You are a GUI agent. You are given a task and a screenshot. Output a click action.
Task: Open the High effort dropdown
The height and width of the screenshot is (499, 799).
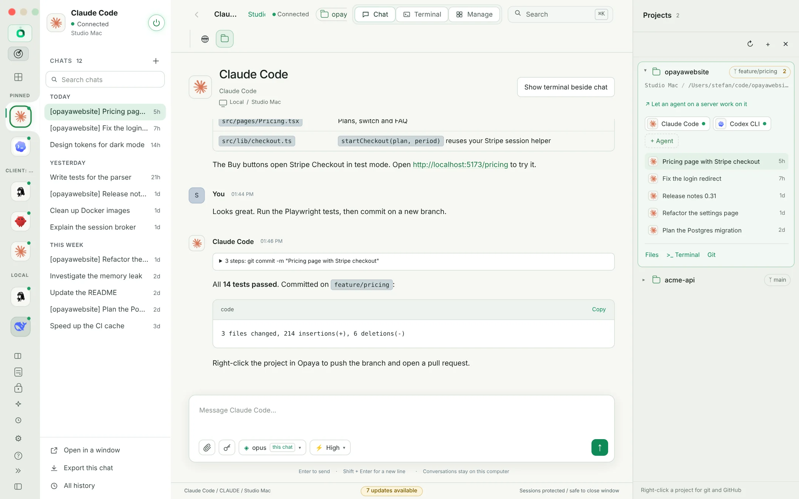pyautogui.click(x=330, y=448)
